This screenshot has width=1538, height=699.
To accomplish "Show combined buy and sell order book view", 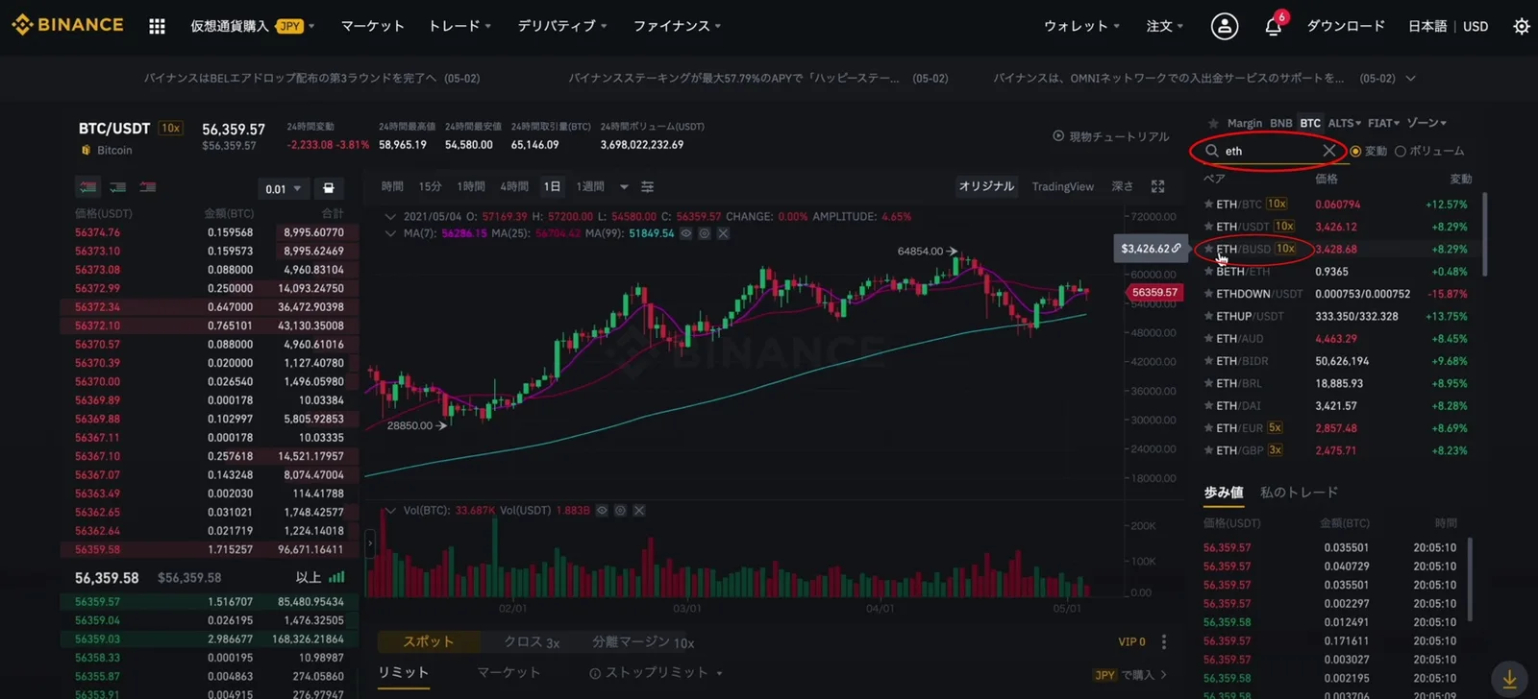I will tap(88, 187).
